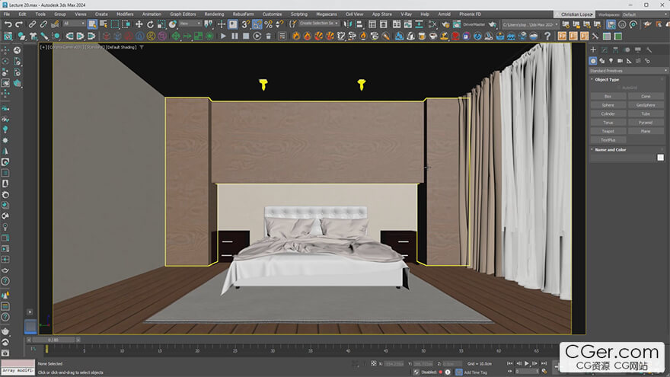Go to the animation start frame
The height and width of the screenshot is (377, 670).
pos(510,363)
